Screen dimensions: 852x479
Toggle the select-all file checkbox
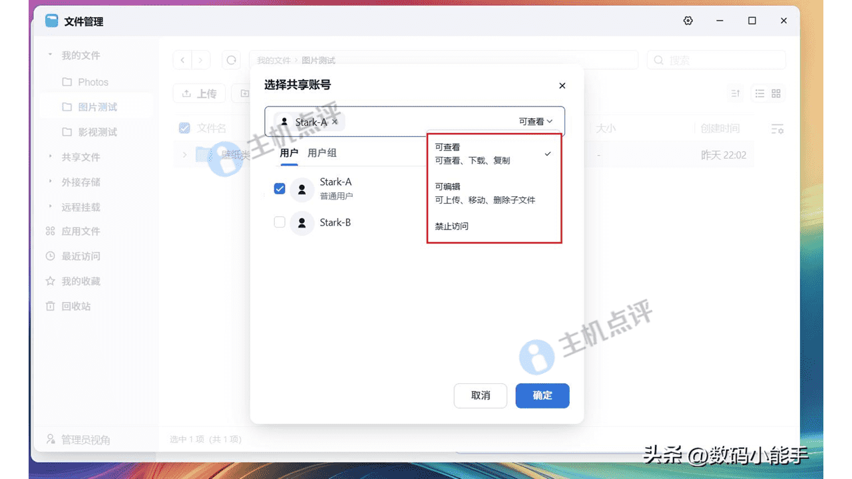pyautogui.click(x=184, y=128)
